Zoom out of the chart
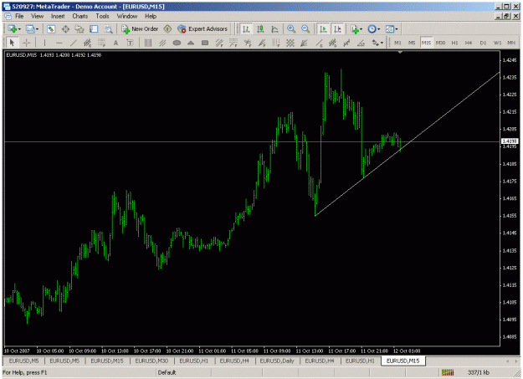The height and width of the screenshot is (379, 523). pyautogui.click(x=305, y=29)
